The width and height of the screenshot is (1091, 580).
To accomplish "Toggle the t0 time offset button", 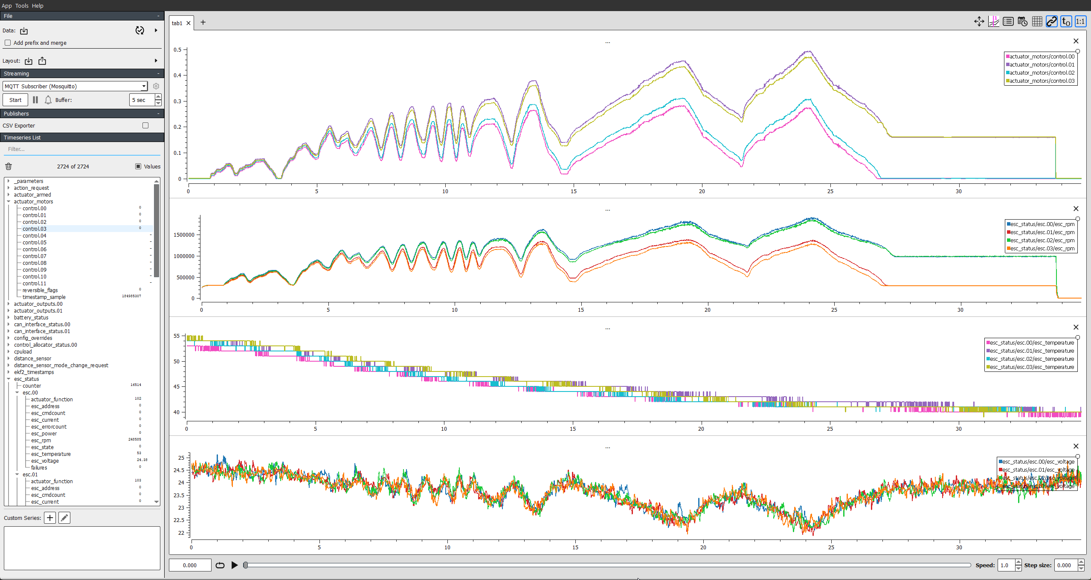I will 1066,21.
